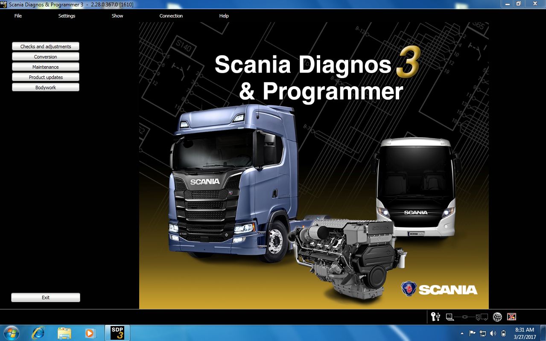Click the battery tray icon
The width and height of the screenshot is (546, 341).
point(503,333)
